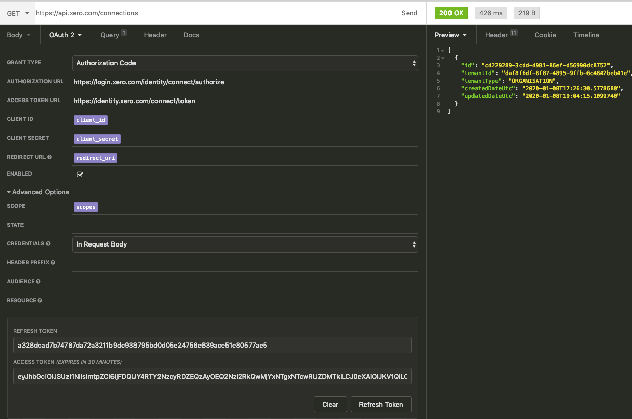Open the OAuth 2 tab dropdown
This screenshot has height=419, width=632.
(x=65, y=35)
